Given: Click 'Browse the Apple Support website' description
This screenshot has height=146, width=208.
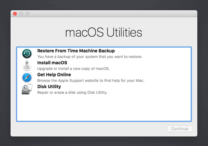Looking at the screenshot, I should point(91,81).
